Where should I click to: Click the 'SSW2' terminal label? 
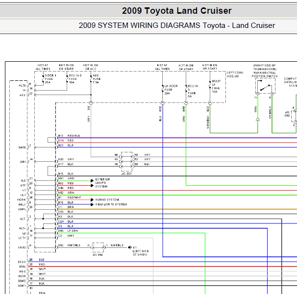22,281
